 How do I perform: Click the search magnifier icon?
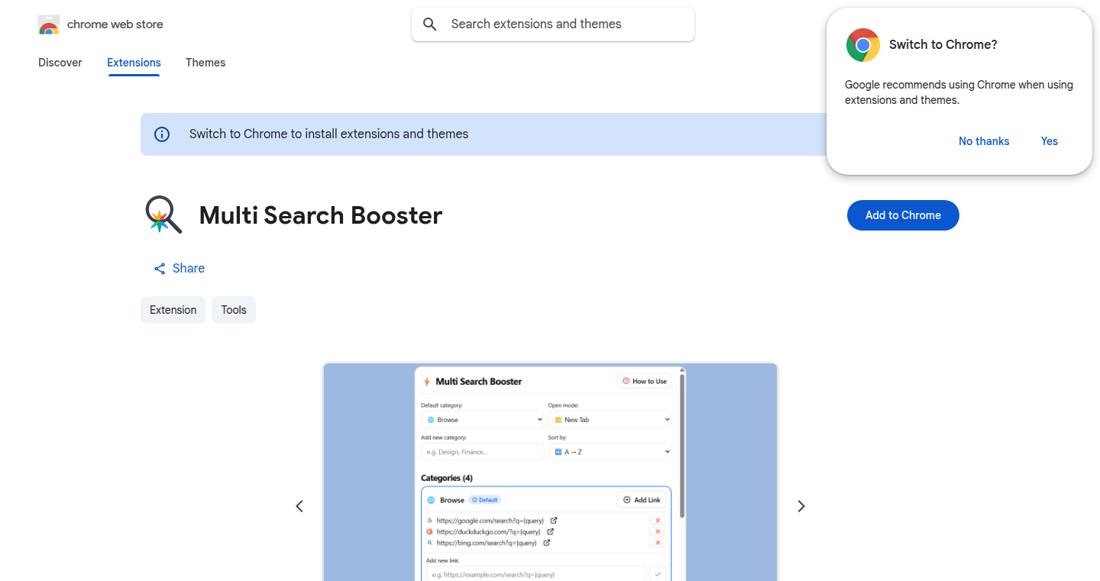coord(430,24)
